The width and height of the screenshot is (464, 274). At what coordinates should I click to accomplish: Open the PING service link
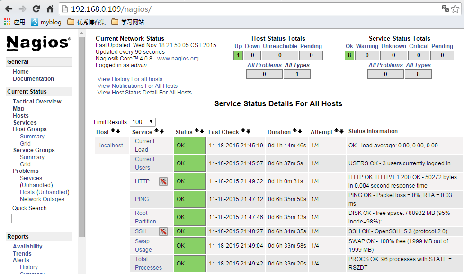(142, 199)
